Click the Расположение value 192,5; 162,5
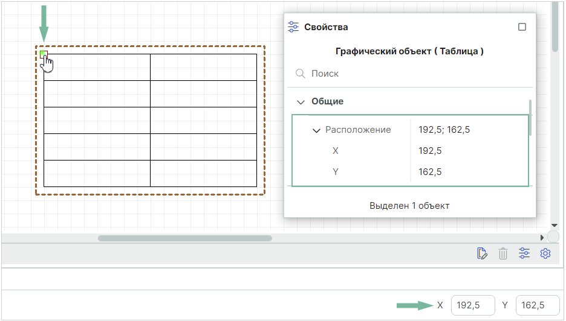This screenshot has height=321, width=566. tap(444, 130)
